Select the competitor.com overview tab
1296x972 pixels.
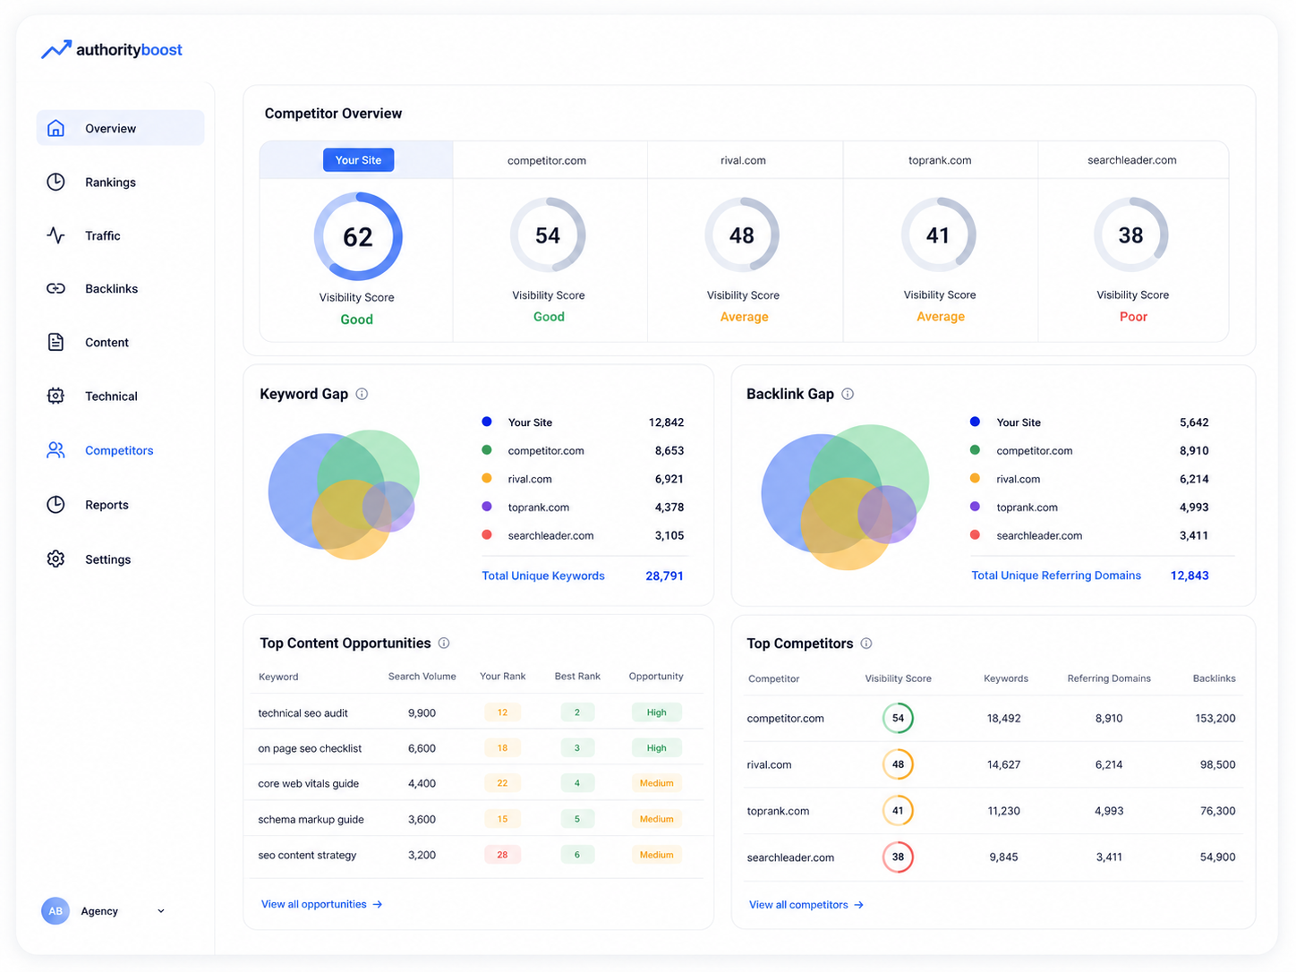547,161
